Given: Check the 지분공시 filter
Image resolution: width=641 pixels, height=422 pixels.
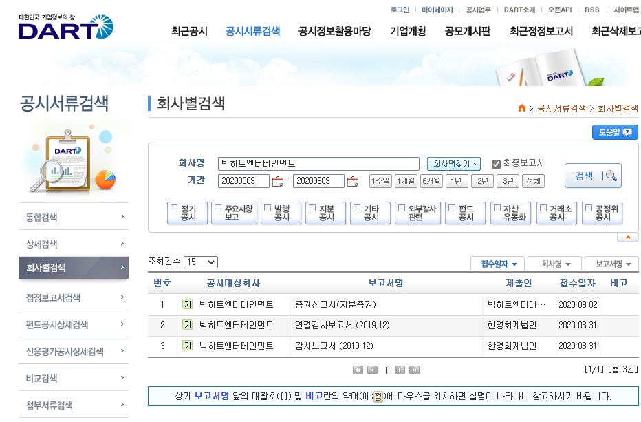Looking at the screenshot, I should [x=312, y=208].
